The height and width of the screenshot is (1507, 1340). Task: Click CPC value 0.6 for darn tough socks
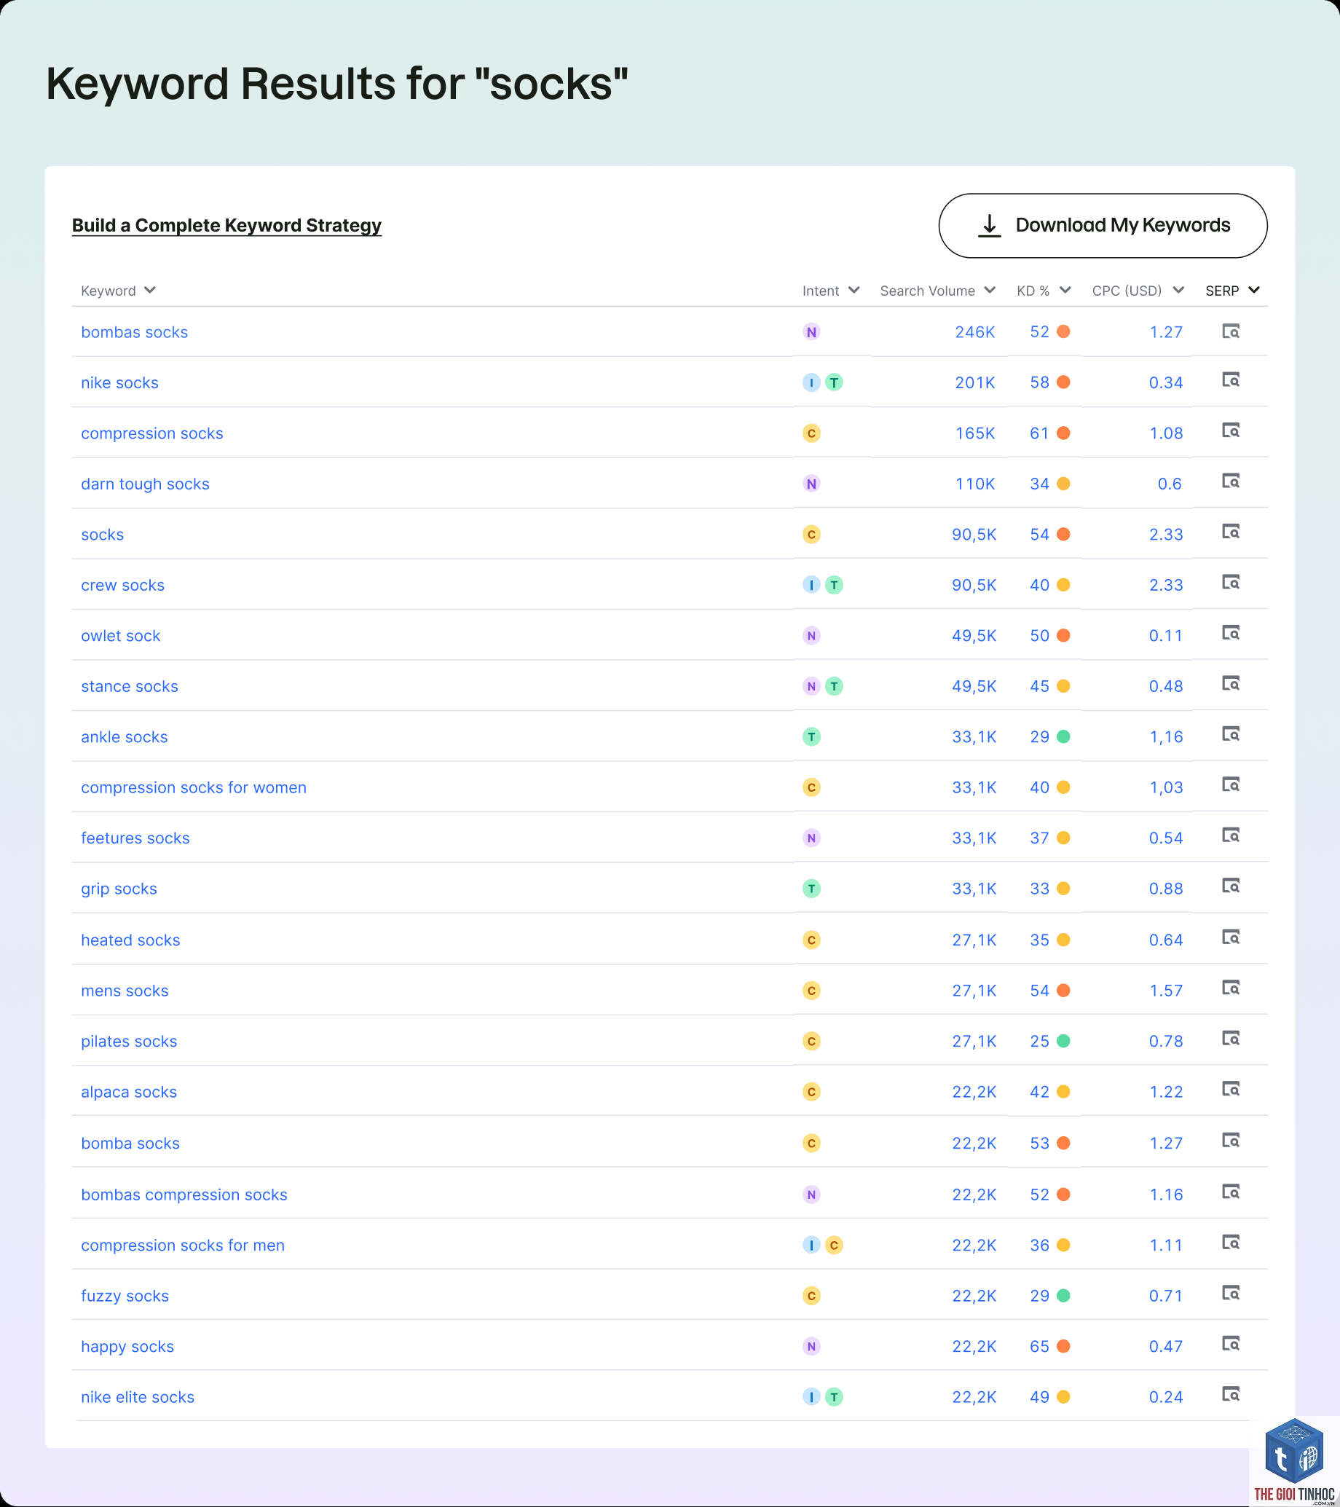click(1169, 484)
